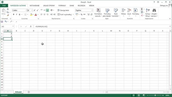Expand the formula bar
This screenshot has width=172, height=97.
point(170,26)
